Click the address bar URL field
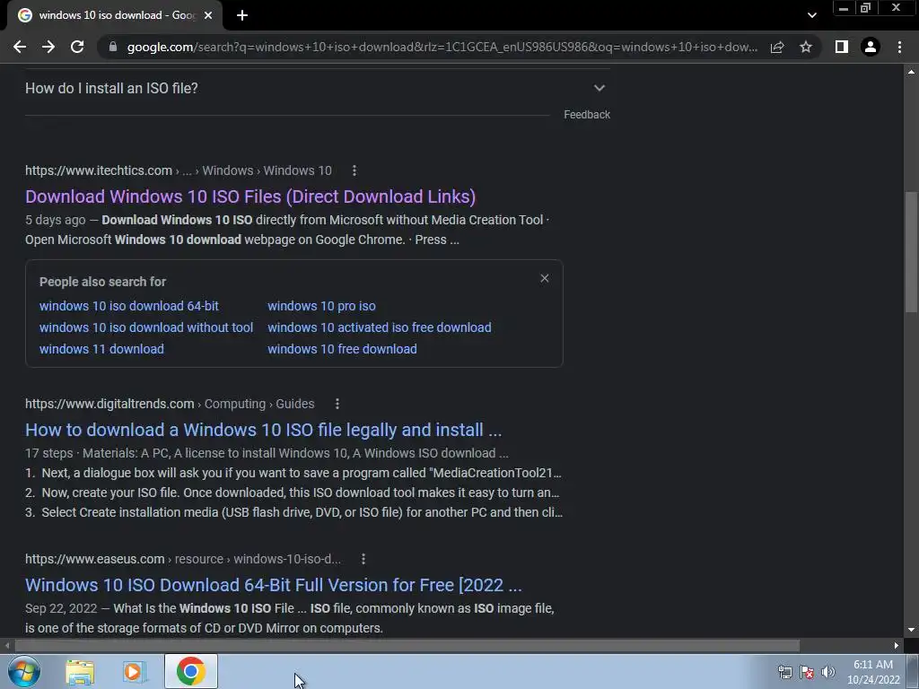 442,47
